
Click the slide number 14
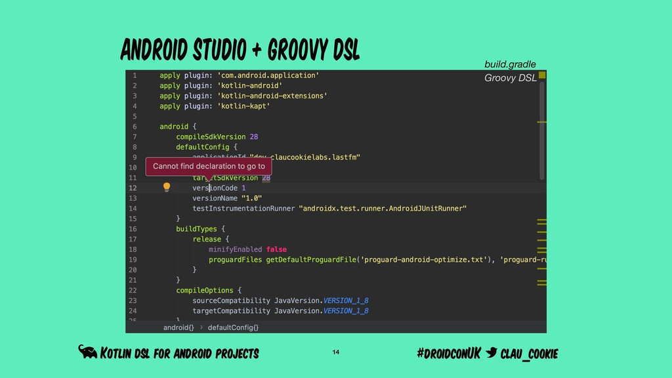coord(336,352)
